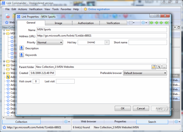Image resolution: width=183 pixels, height=132 pixels.
Task: Click the Last visit field
Action: (65, 81)
